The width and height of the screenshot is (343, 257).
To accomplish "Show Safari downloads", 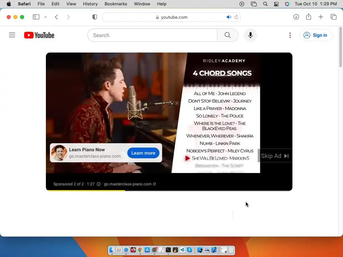I will [x=296, y=17].
